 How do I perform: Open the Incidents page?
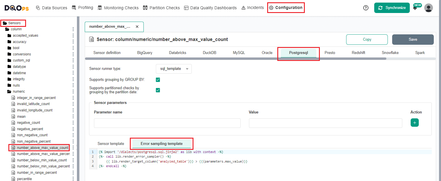pos(252,8)
